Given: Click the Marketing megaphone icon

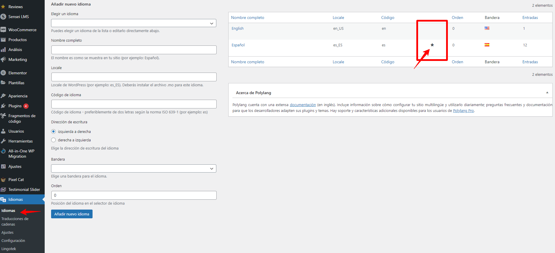Looking at the screenshot, I should click(x=3, y=59).
